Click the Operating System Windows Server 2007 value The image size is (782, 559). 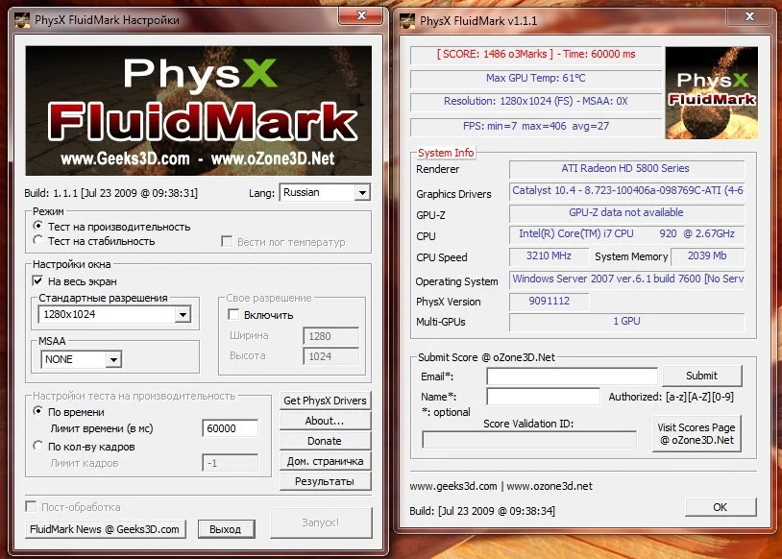(x=626, y=279)
